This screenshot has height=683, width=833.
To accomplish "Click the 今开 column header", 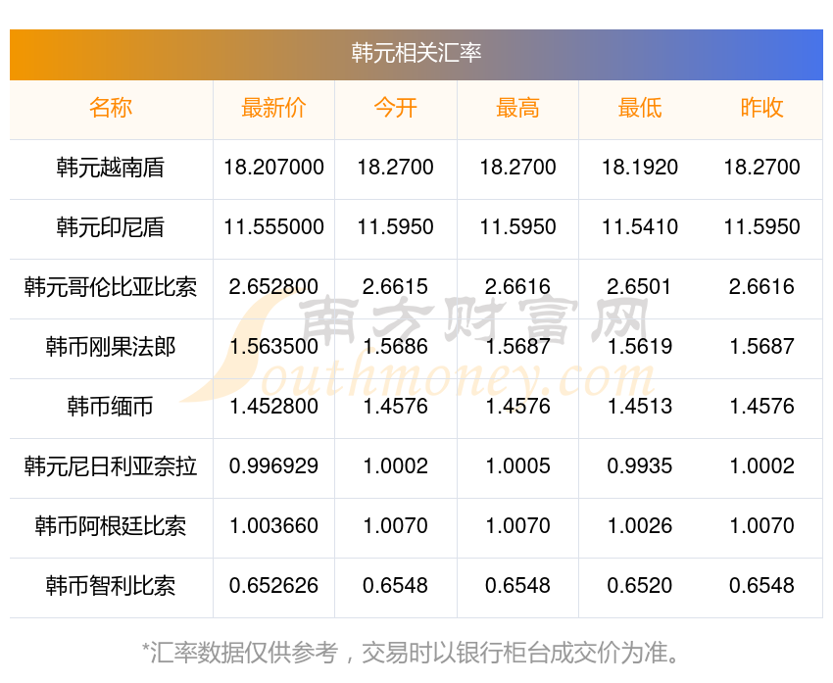I will point(395,108).
